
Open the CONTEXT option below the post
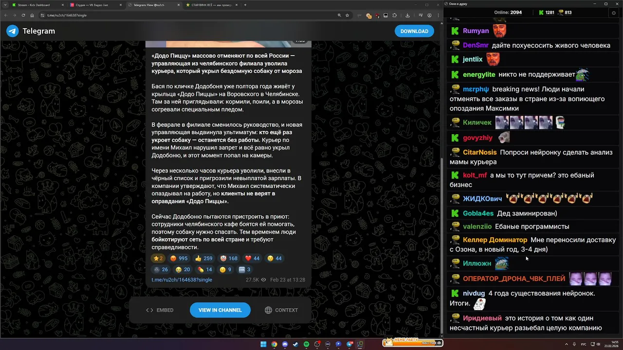click(281, 310)
